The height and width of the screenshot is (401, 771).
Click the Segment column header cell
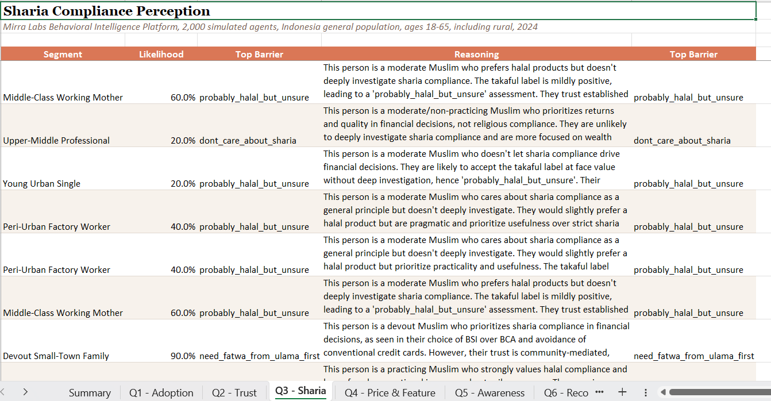coord(63,55)
